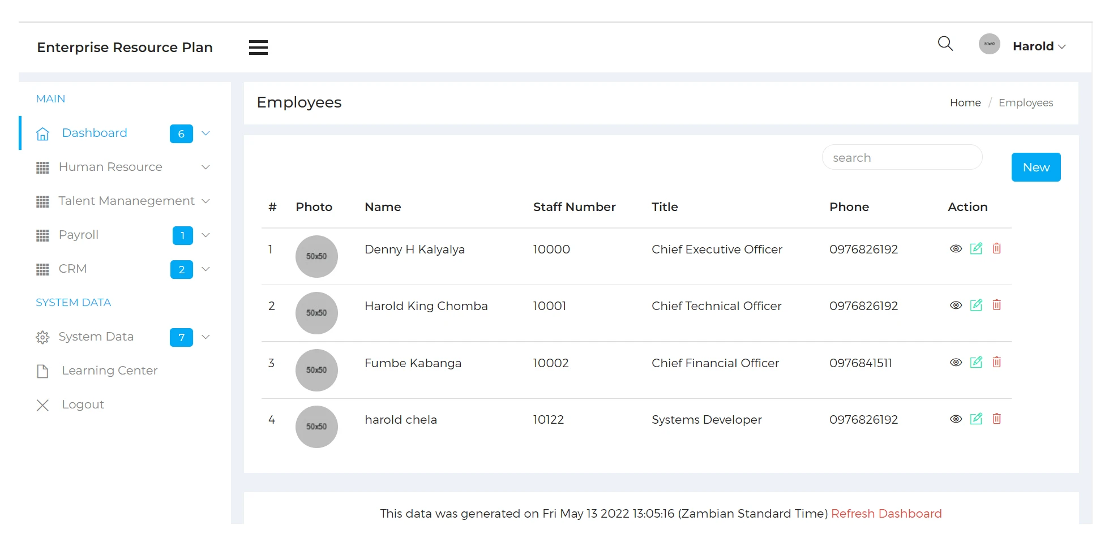Open the Learning Center menu item
This screenshot has width=1113, height=551.
point(109,371)
